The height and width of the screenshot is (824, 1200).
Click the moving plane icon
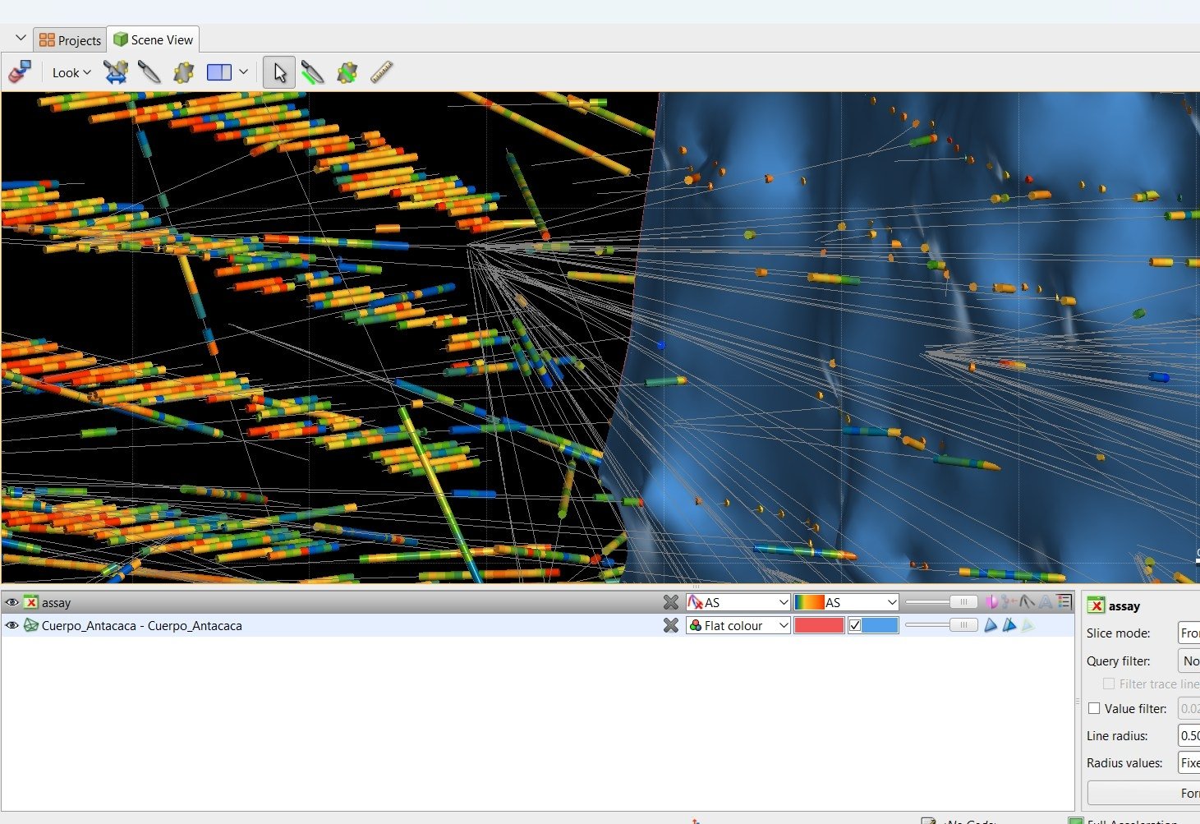coord(183,72)
